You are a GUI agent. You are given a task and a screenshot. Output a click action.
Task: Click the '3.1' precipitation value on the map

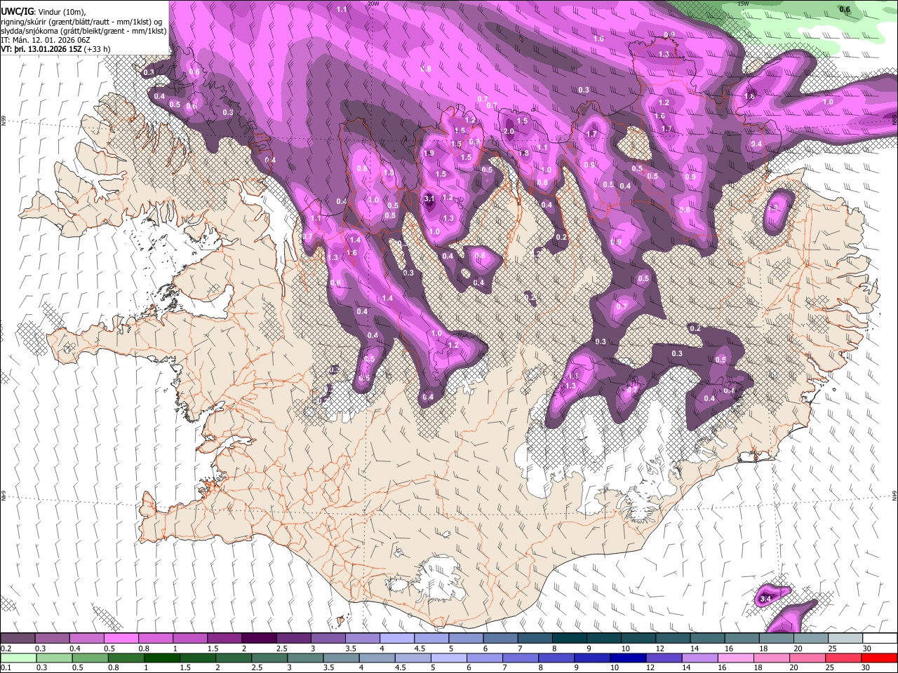[430, 199]
